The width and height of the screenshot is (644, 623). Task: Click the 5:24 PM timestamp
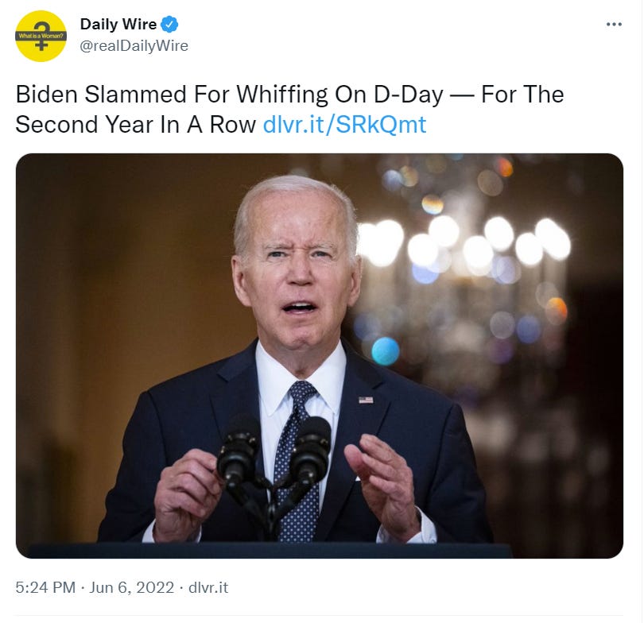[45, 587]
